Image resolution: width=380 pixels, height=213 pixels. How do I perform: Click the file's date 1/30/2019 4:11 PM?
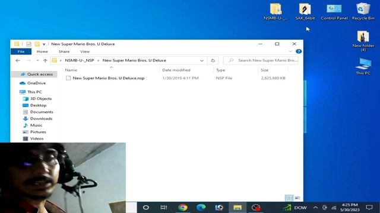pos(180,78)
